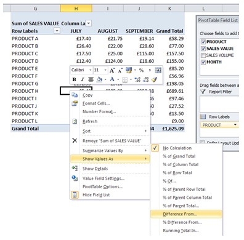Click the Font Color letter A

tap(112, 79)
